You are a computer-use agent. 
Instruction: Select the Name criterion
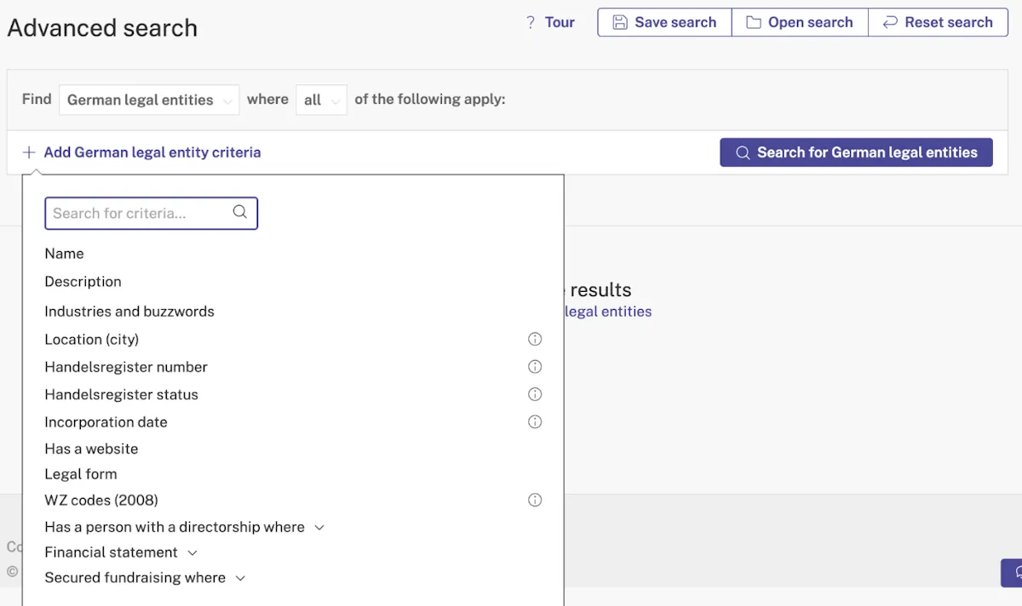point(65,254)
